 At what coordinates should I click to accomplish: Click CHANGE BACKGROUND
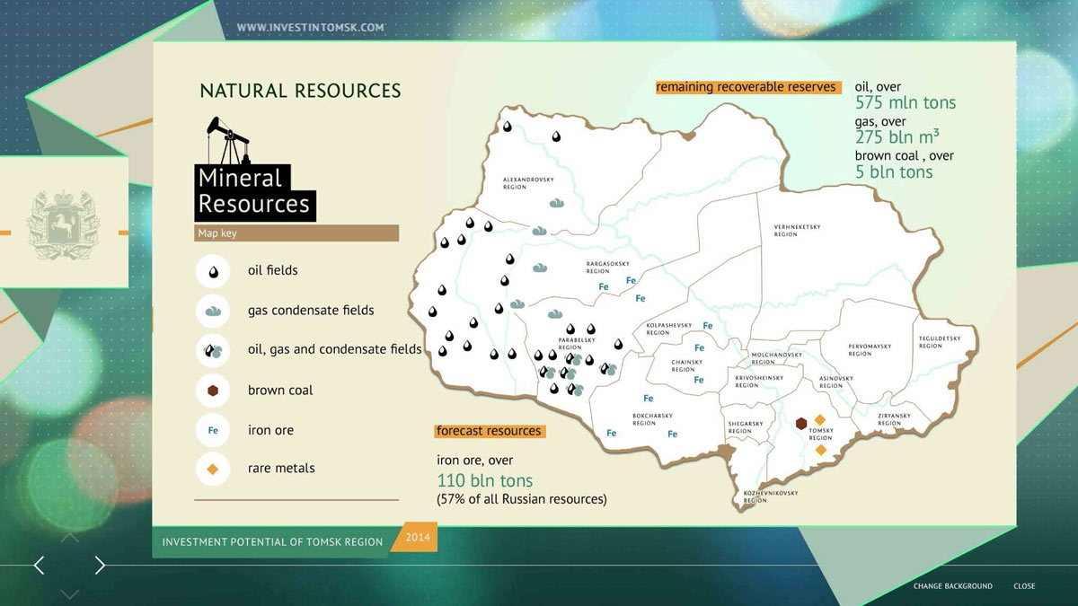click(x=953, y=586)
